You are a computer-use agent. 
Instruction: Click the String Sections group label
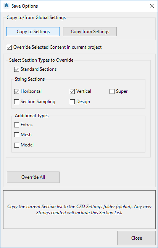(30, 79)
